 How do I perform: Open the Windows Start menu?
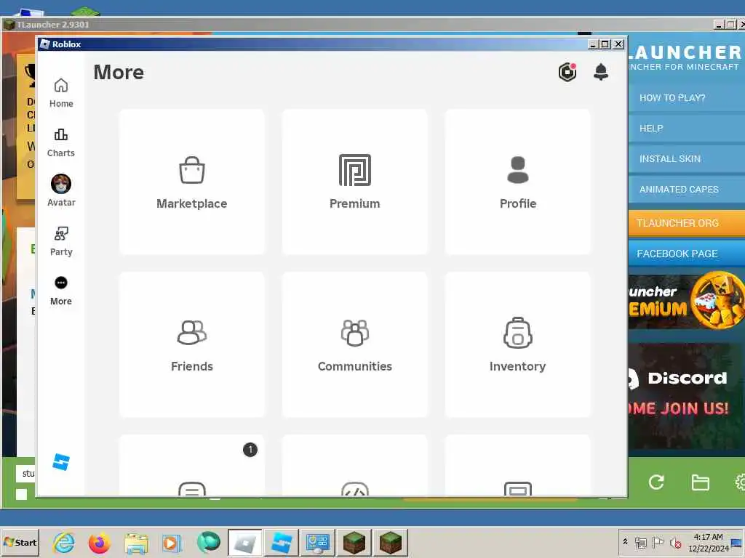(20, 542)
